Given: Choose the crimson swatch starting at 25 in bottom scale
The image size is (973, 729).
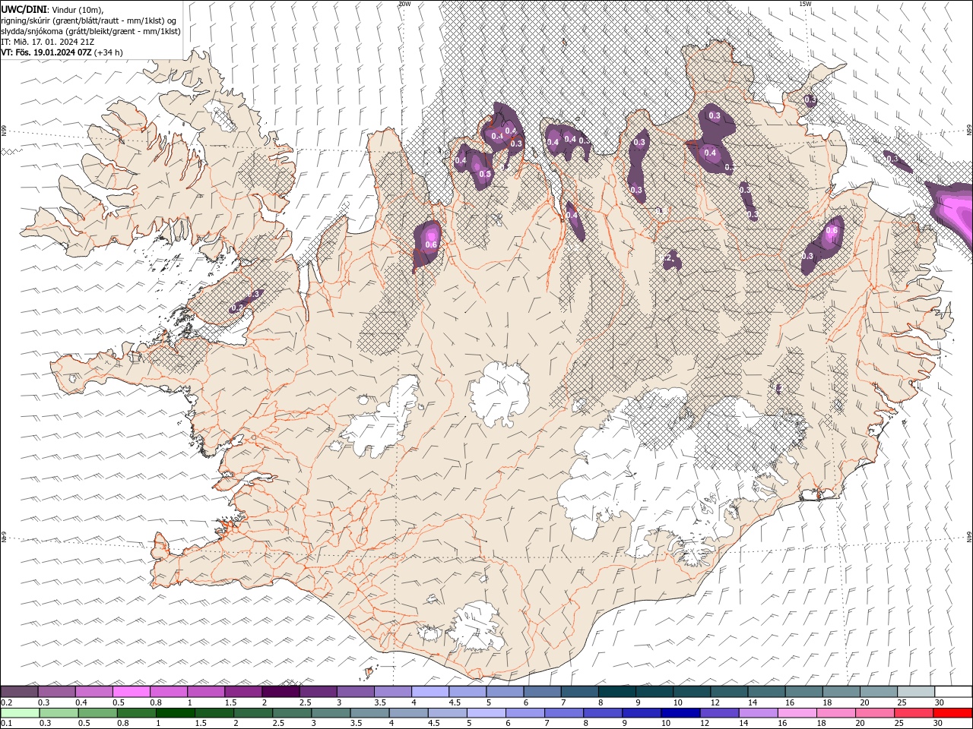Looking at the screenshot, I should click(914, 713).
